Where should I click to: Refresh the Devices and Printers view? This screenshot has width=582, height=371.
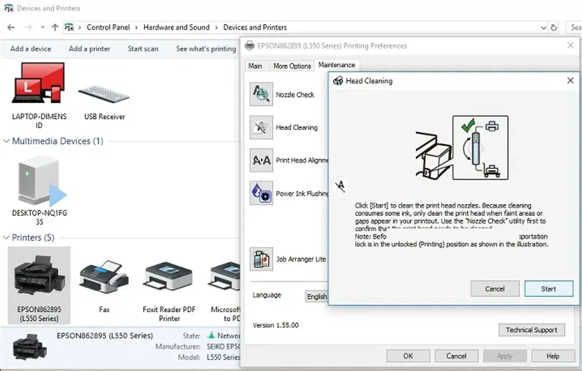(553, 27)
